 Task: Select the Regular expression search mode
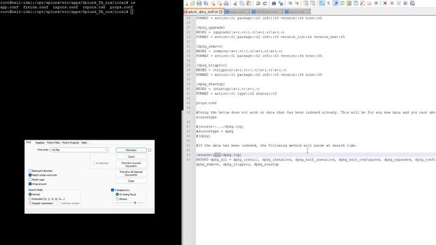[30, 203]
